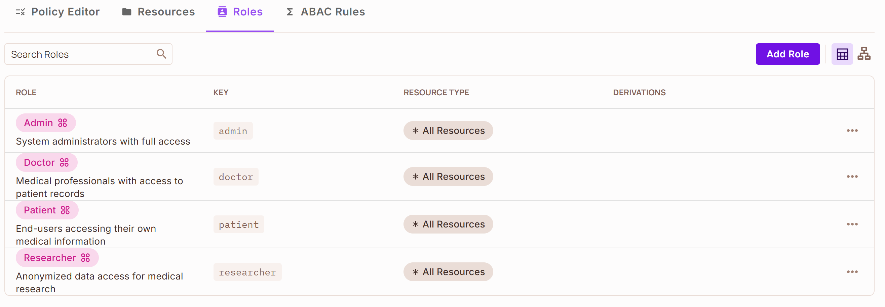Viewport: 885px width, 307px height.
Task: Focus the Search Roles input field
Action: coord(88,54)
